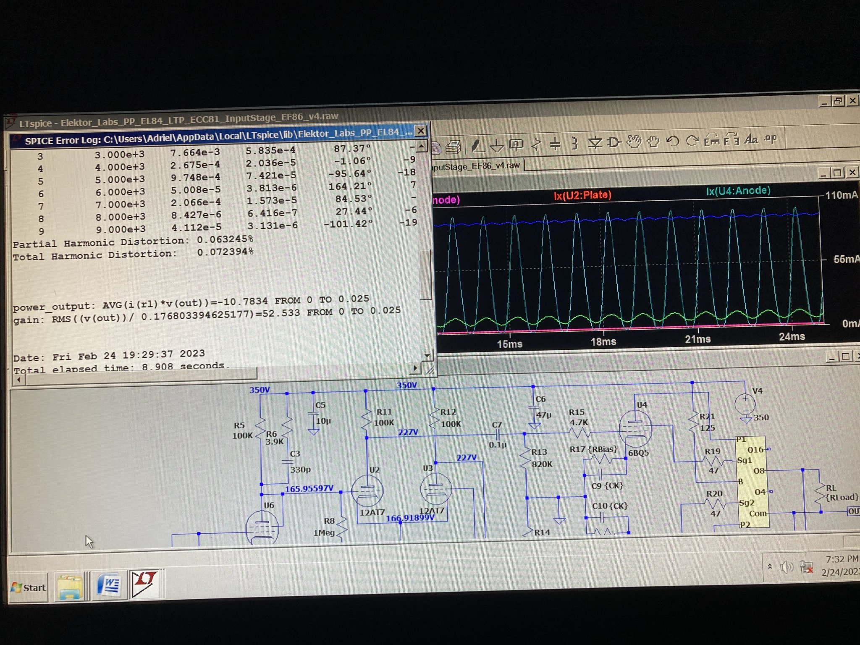Screen dimensions: 860x645
Task: Select the Capacitor tool
Action: pyautogui.click(x=555, y=144)
